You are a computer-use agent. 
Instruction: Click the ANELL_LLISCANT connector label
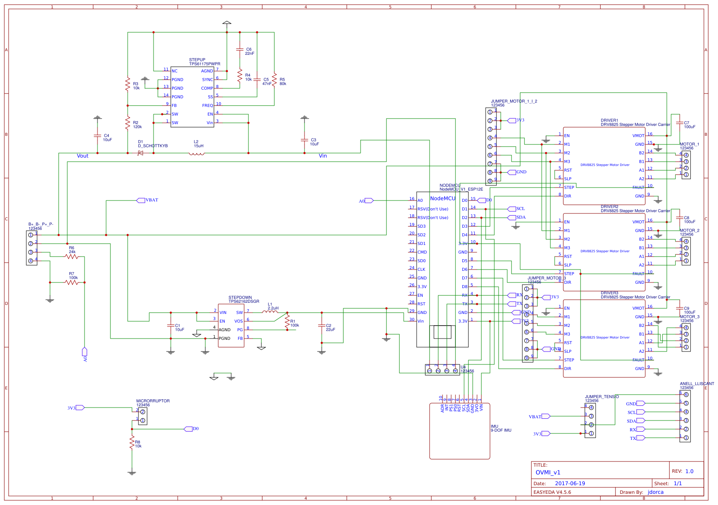pos(697,384)
